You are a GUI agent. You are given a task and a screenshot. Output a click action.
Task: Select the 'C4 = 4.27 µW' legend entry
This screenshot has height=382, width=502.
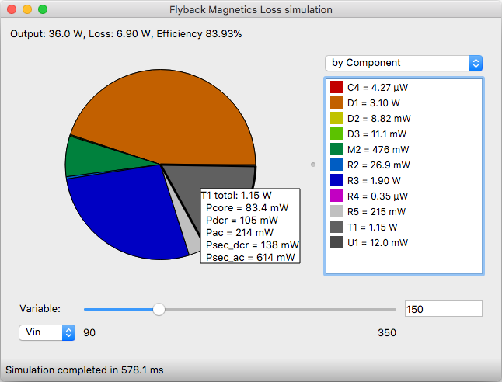378,88
